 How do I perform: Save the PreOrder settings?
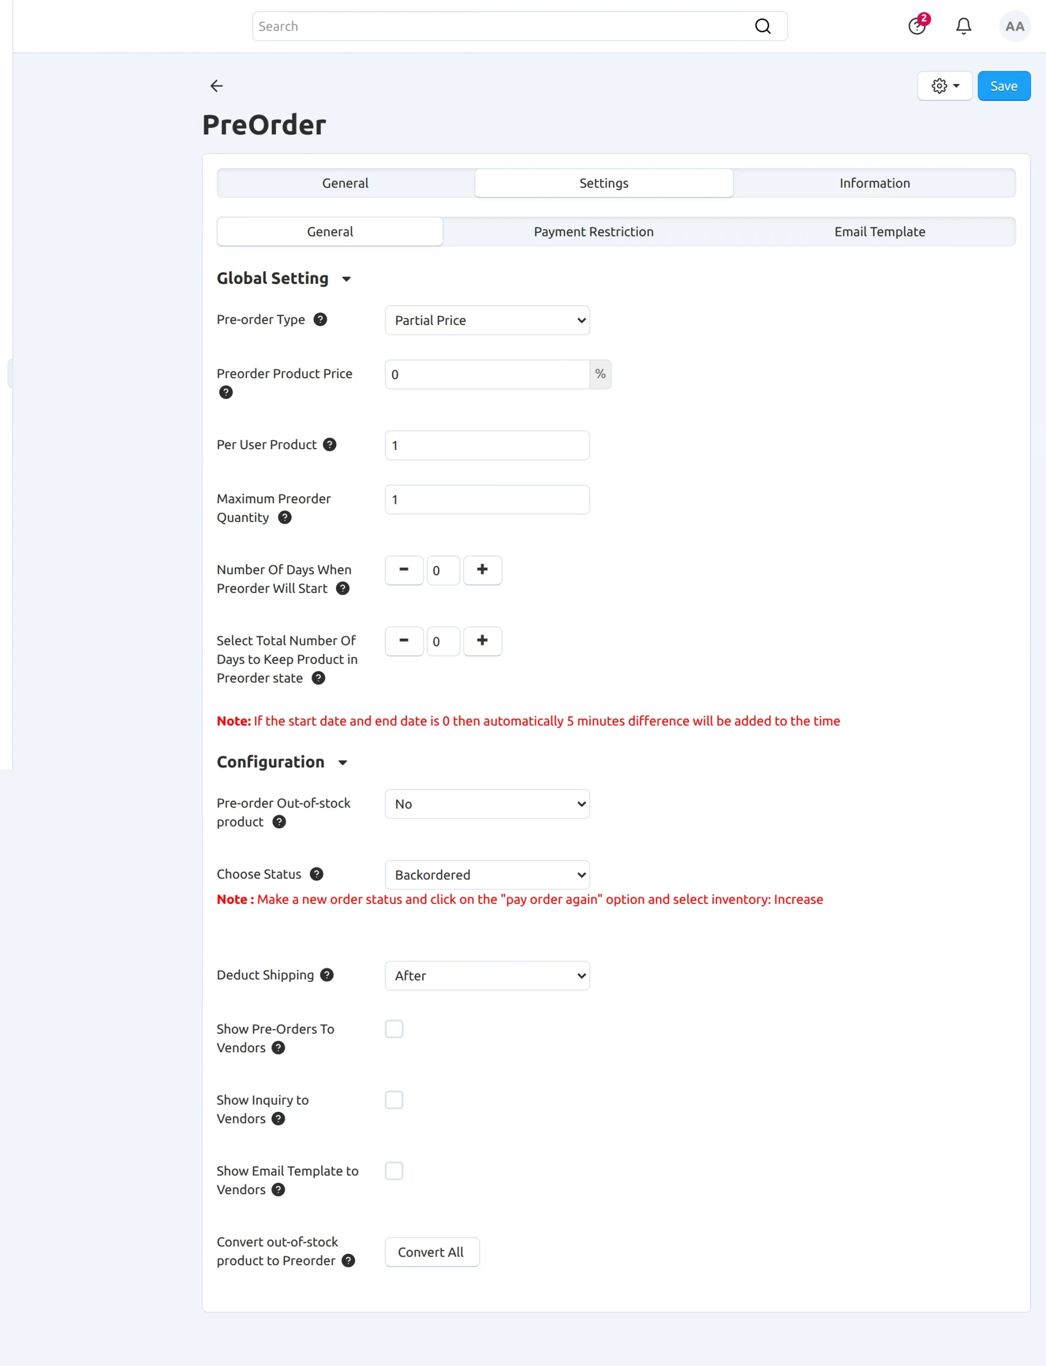coord(1003,85)
